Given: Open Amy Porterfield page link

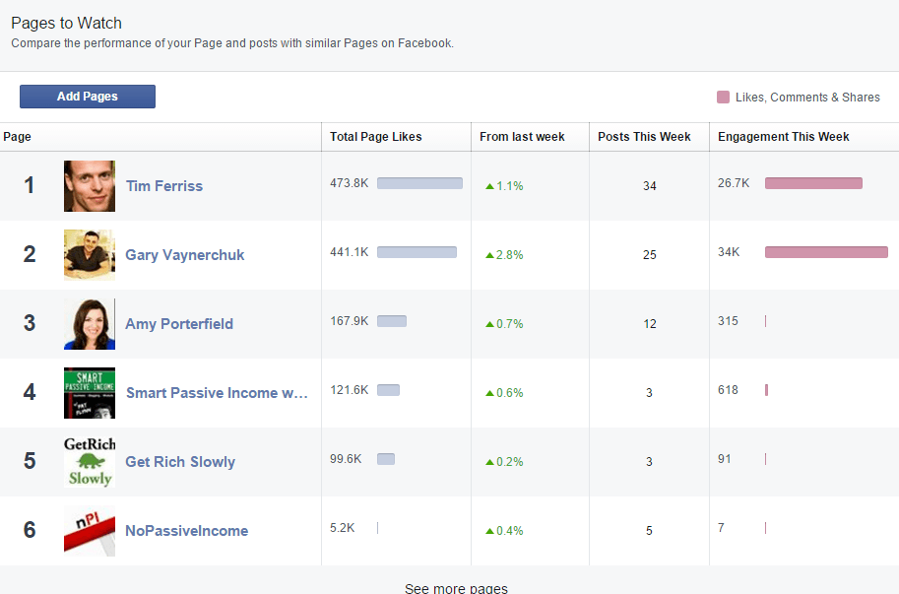Looking at the screenshot, I should tap(179, 324).
